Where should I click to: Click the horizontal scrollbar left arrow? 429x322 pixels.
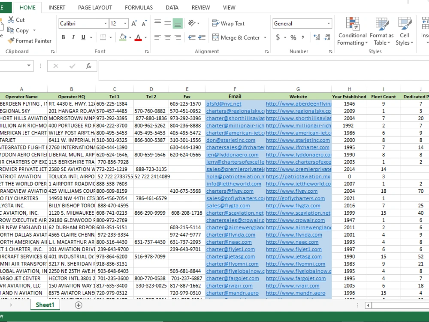[x=368, y=305]
